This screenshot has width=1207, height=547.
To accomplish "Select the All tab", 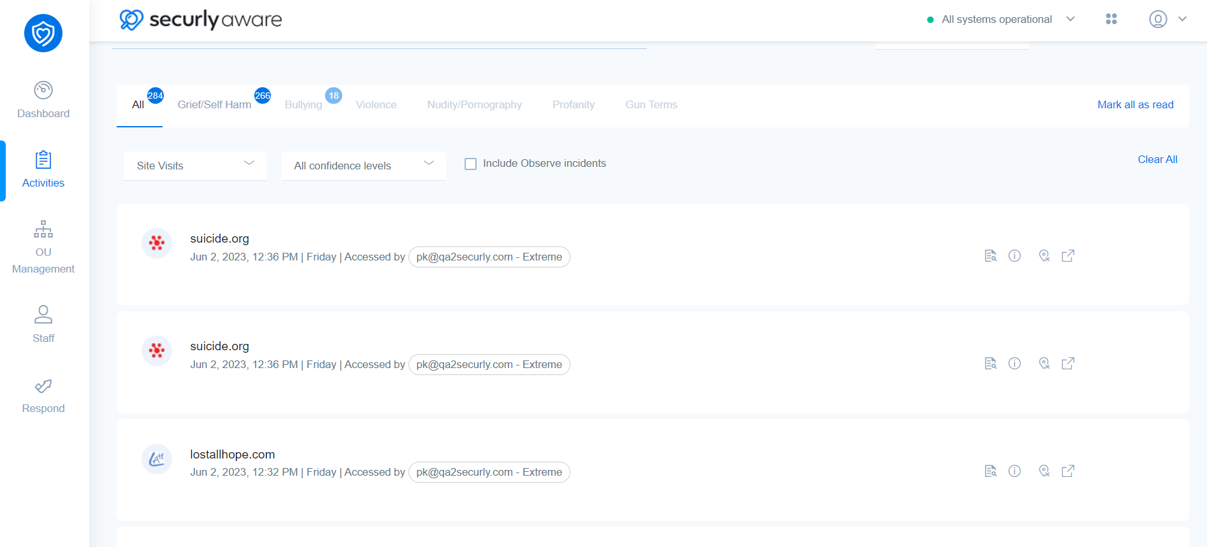I will pos(138,105).
